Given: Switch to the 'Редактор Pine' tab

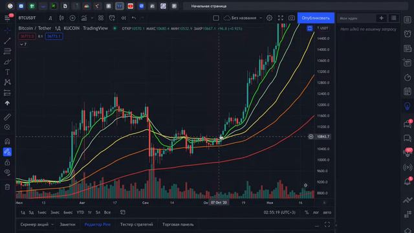Looking at the screenshot, I should [x=98, y=225].
